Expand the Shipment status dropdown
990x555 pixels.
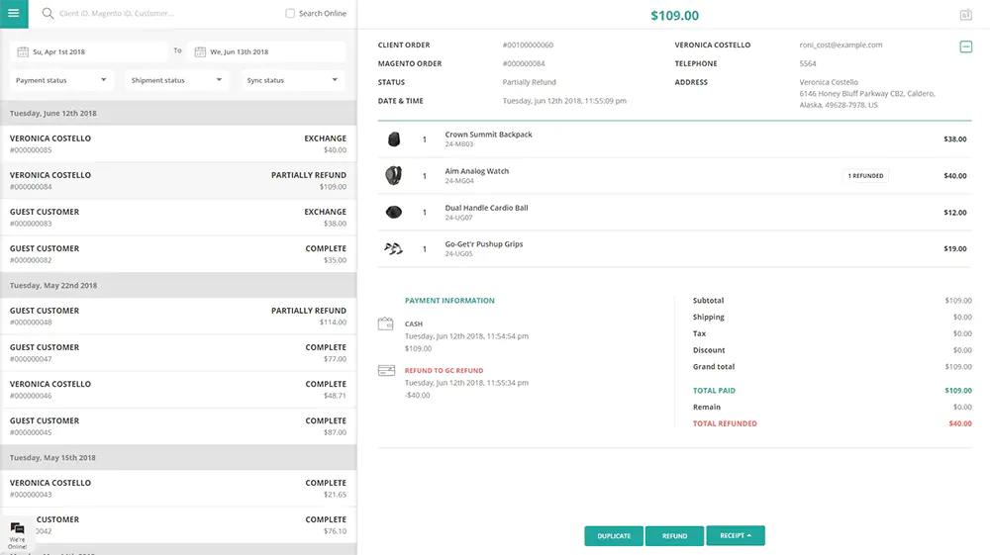click(x=177, y=80)
